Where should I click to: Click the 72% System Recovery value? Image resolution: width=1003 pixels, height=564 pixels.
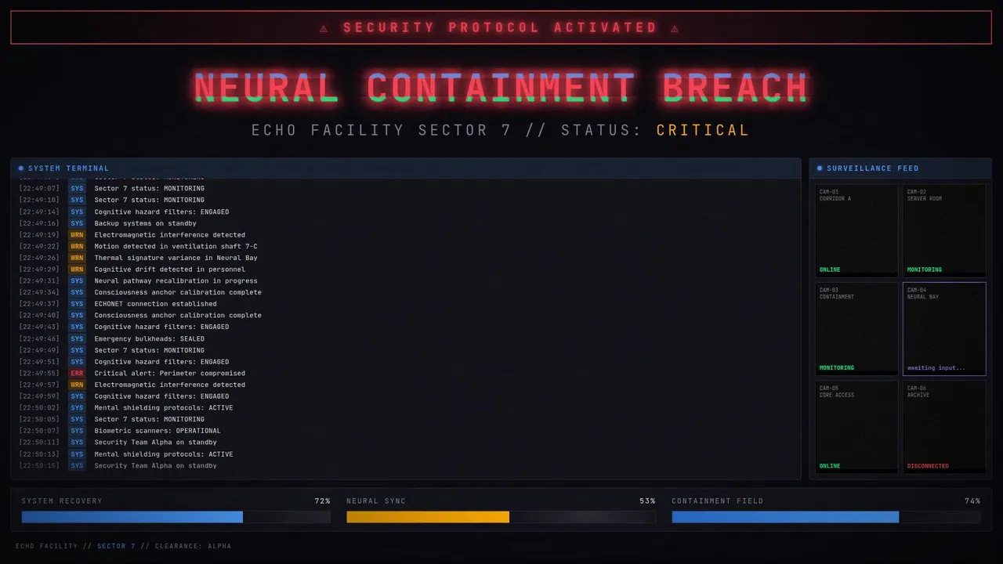(322, 501)
